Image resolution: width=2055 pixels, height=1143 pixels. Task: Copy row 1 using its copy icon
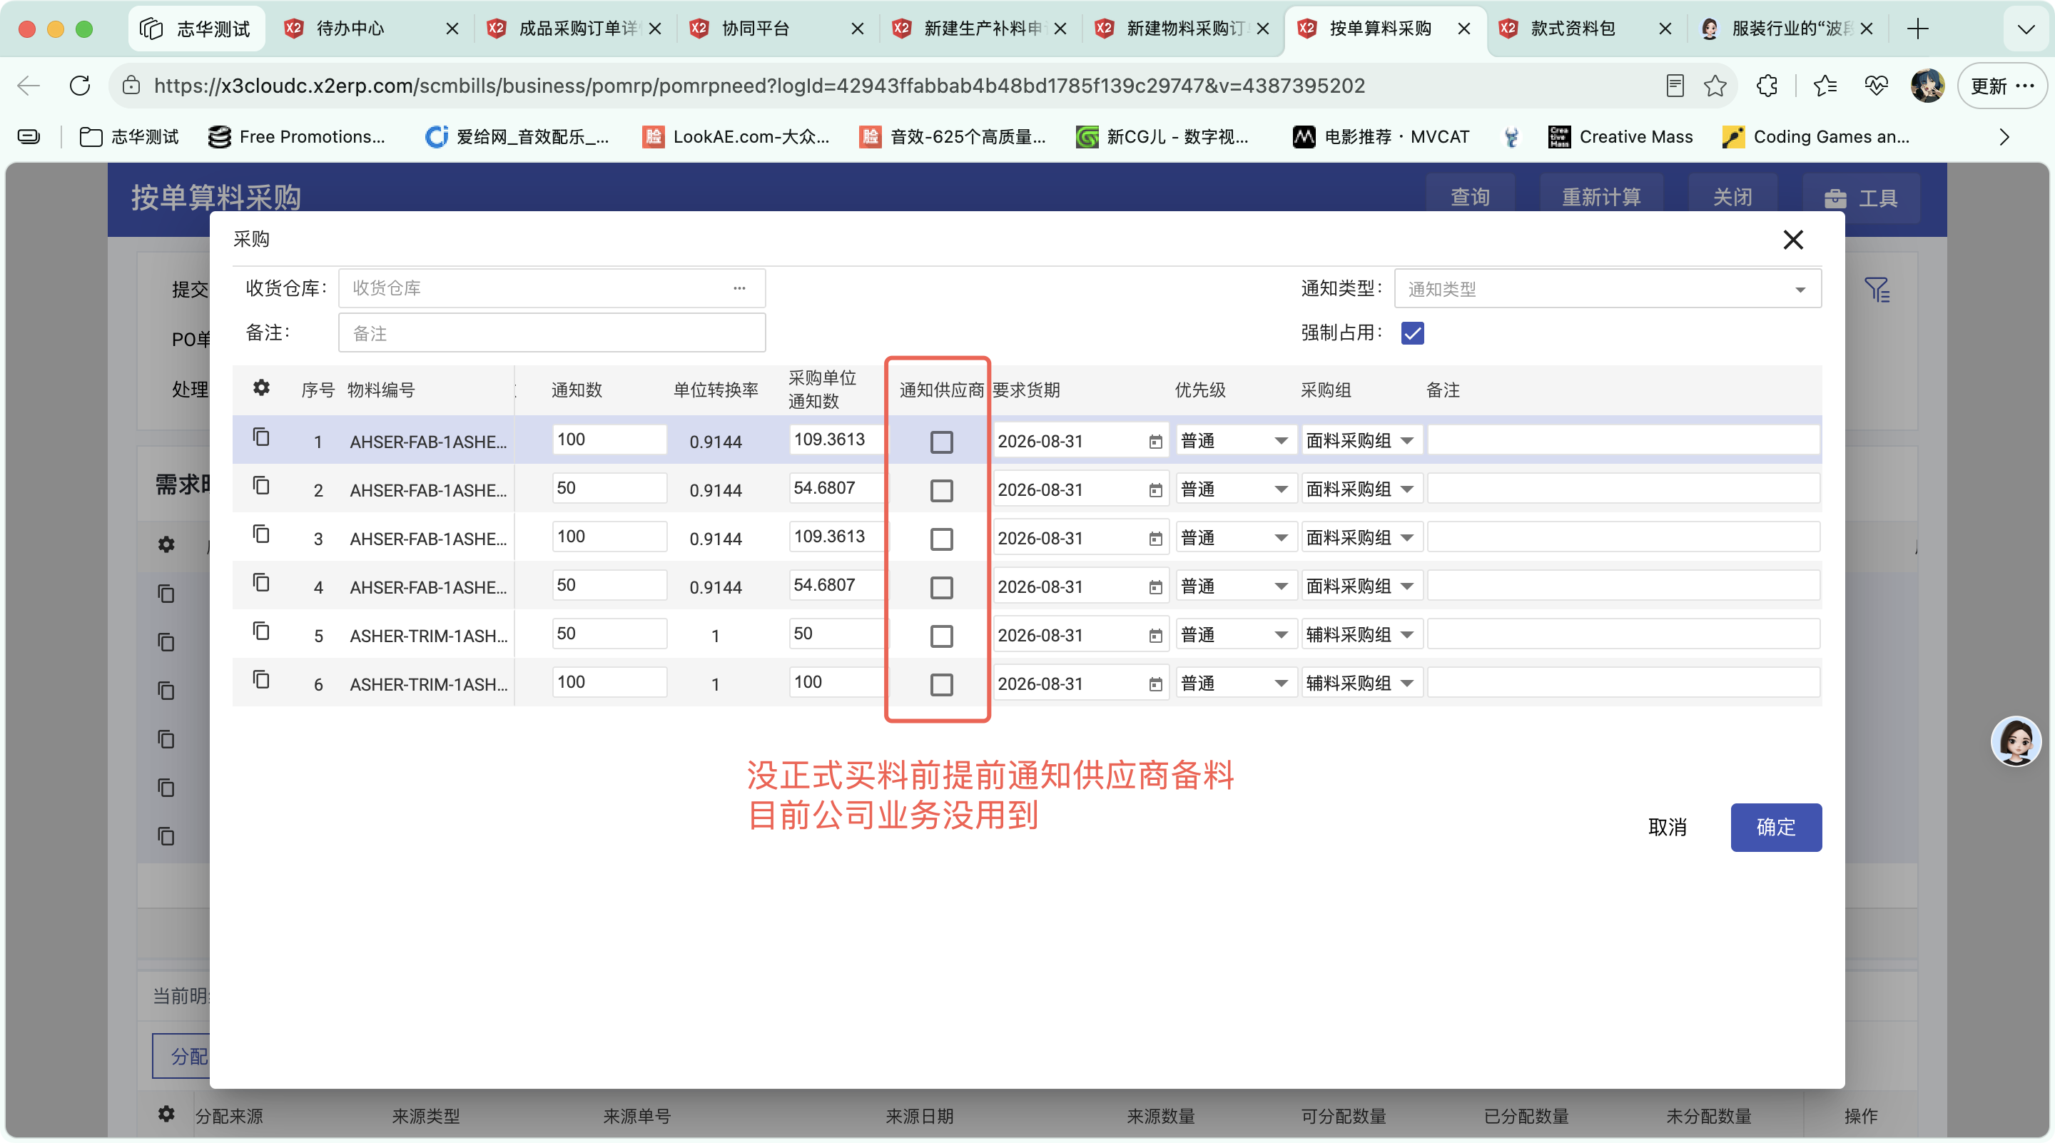(261, 437)
